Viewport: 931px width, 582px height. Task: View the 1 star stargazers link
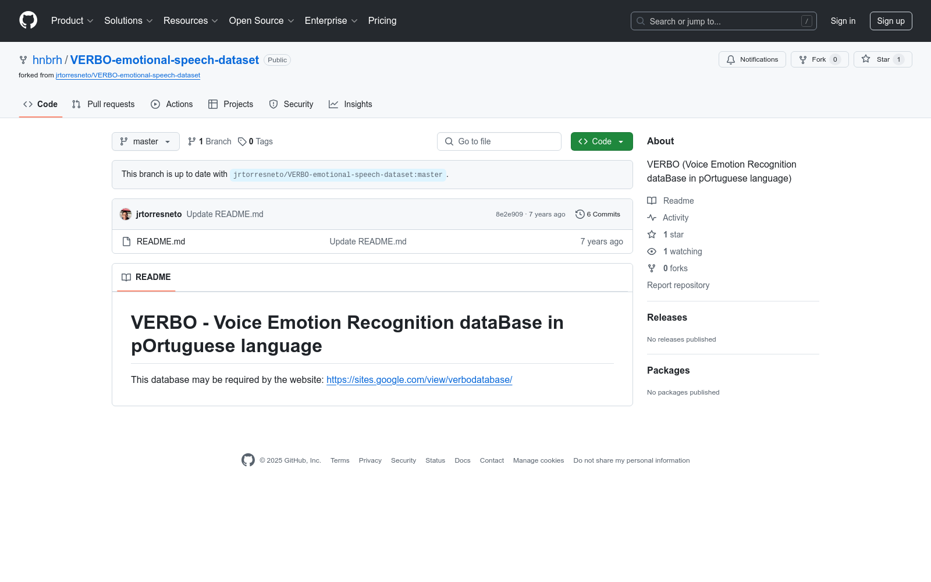point(666,235)
